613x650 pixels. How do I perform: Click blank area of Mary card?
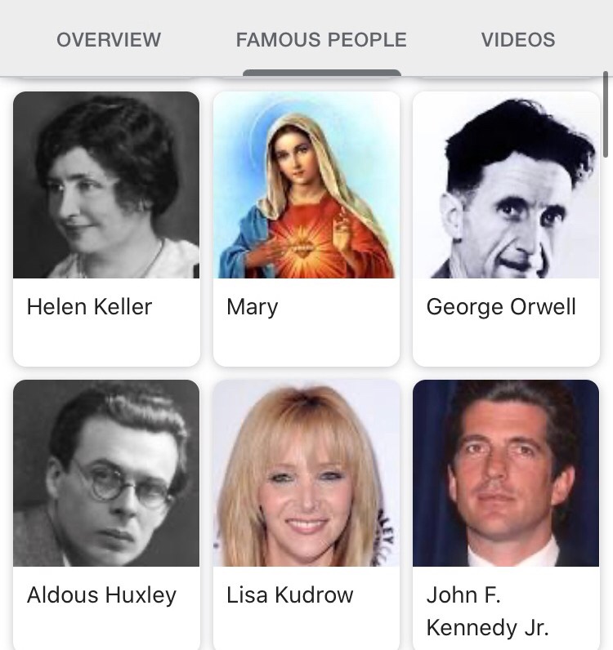point(306,342)
